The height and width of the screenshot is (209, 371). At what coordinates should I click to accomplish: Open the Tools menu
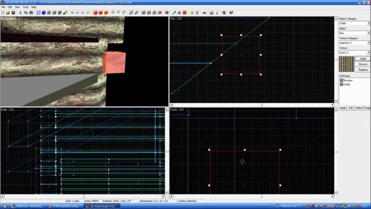[26, 7]
